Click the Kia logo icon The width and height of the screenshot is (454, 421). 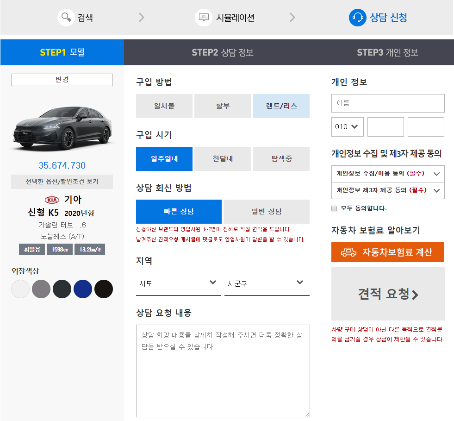(x=52, y=200)
